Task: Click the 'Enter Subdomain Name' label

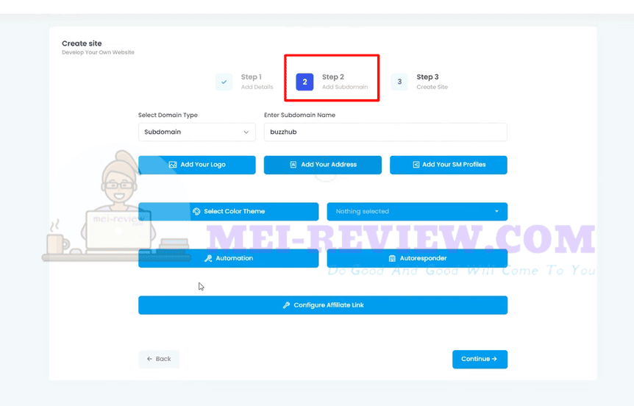Action: (299, 115)
